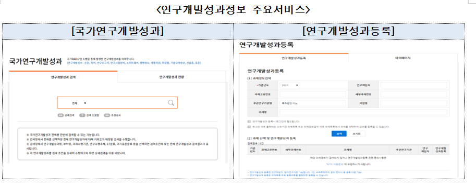This screenshot has height=188, width=476.
Task: Open the 추천성과 link
Action: tap(113, 115)
